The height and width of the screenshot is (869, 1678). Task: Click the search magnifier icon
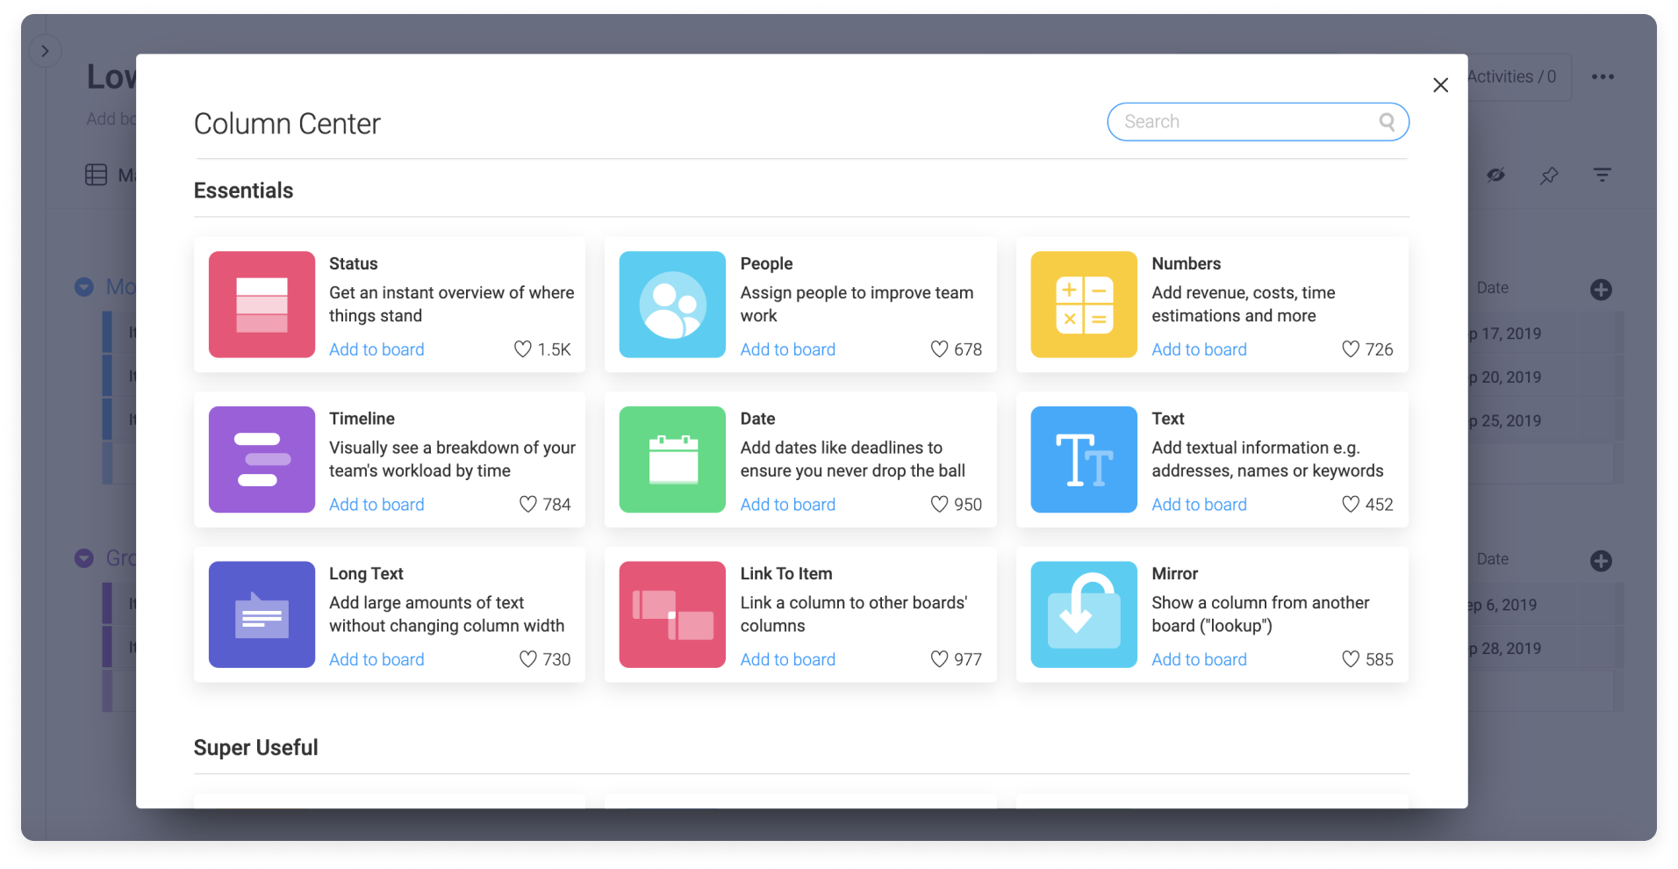pyautogui.click(x=1387, y=122)
